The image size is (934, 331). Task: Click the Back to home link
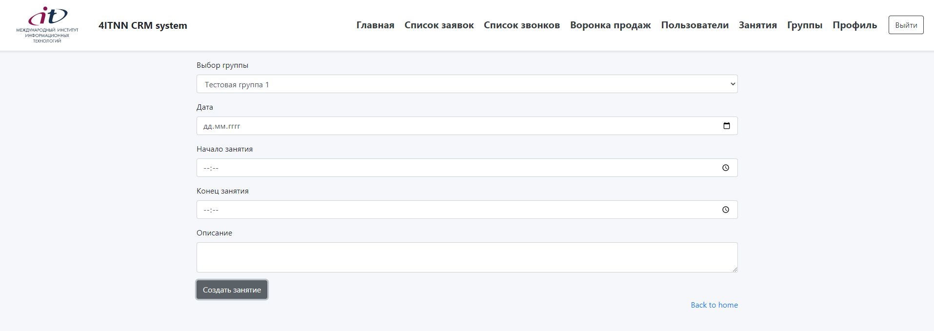pyautogui.click(x=714, y=305)
